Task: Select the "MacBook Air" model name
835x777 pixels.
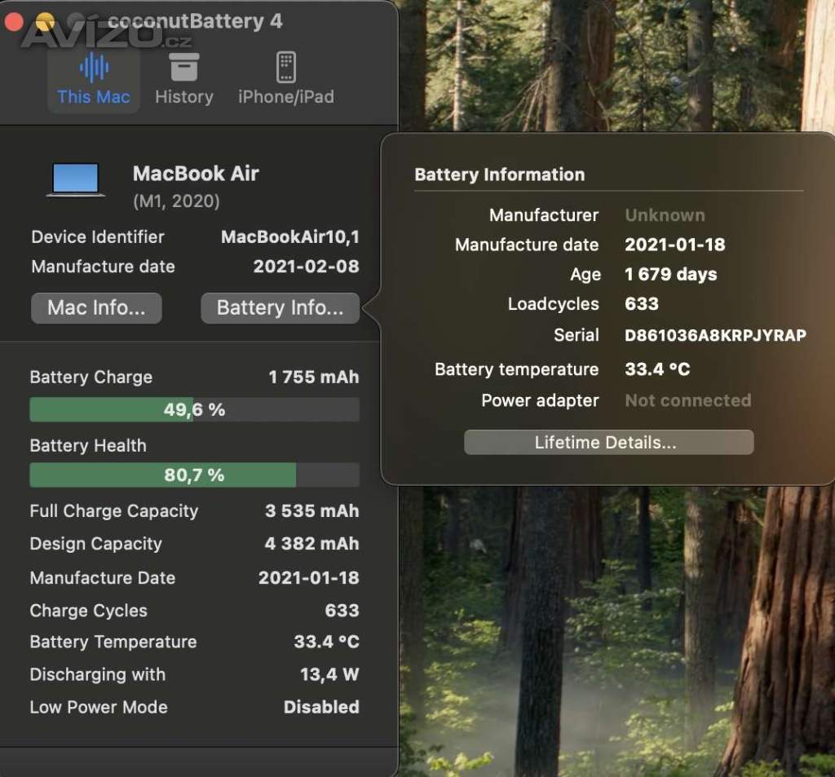Action: (196, 173)
